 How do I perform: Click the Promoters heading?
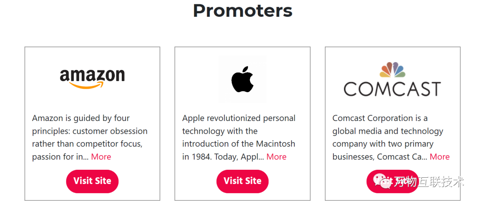pos(242,11)
